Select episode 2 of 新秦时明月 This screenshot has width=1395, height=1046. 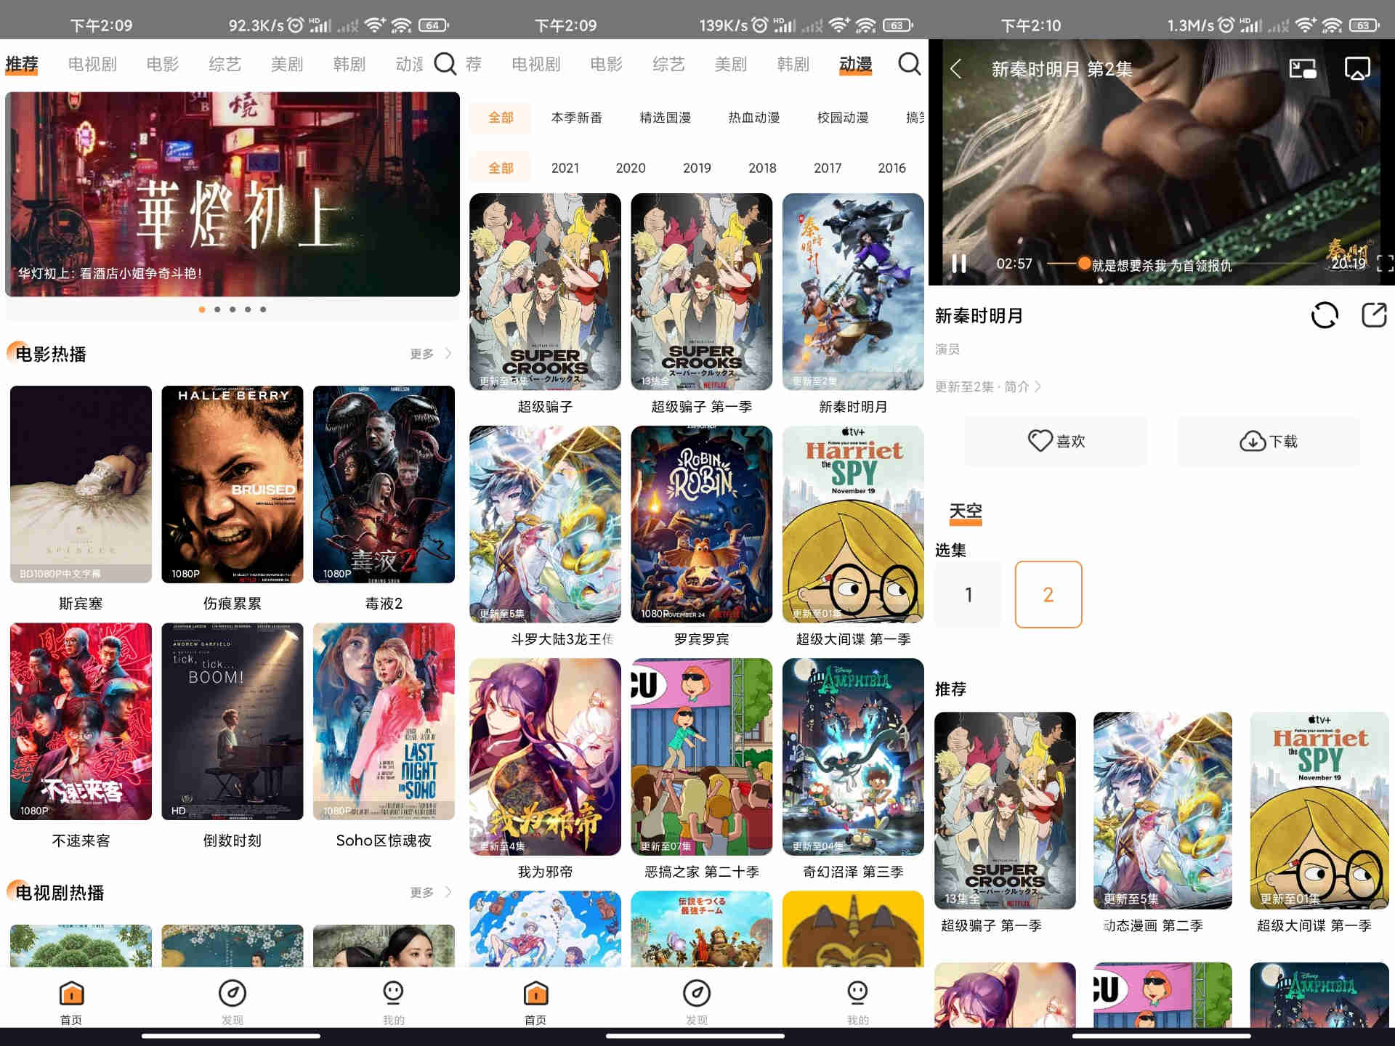[x=1046, y=594]
